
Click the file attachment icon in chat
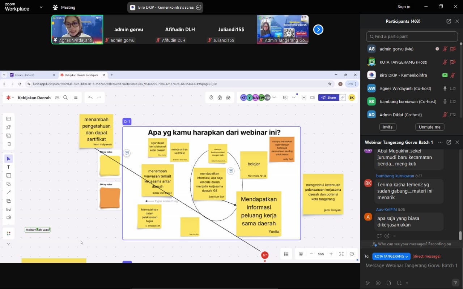388,283
